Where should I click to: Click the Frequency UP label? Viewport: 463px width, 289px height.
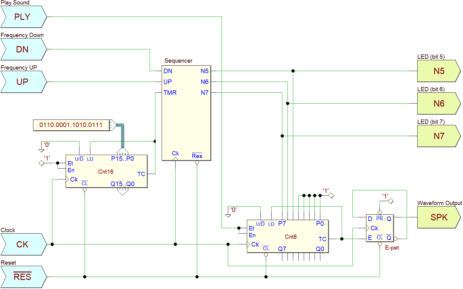[19, 68]
